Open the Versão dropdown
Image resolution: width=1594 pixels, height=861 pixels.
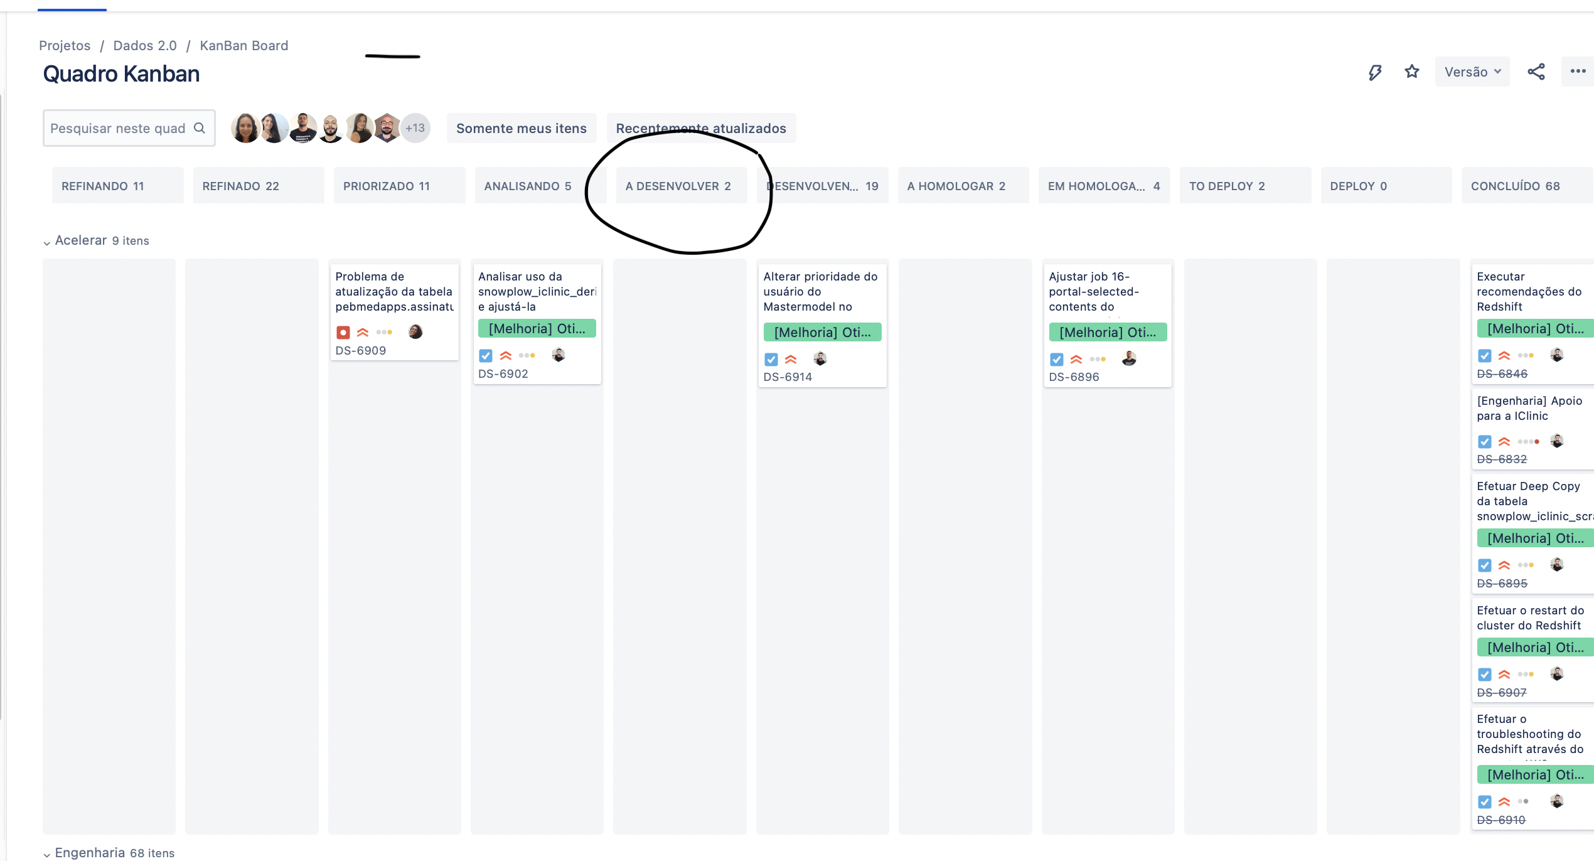click(1472, 72)
